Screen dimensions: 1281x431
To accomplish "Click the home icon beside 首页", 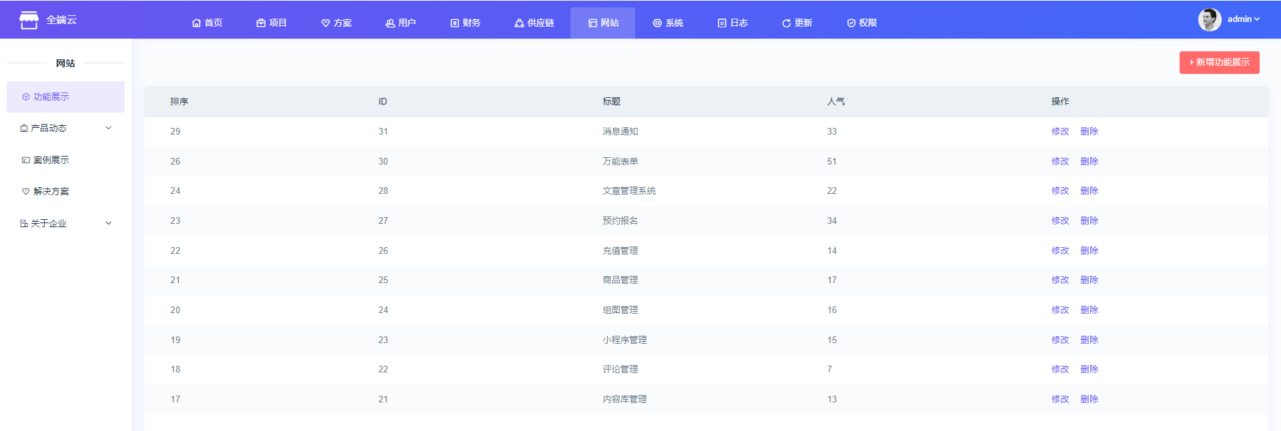I will click(196, 23).
